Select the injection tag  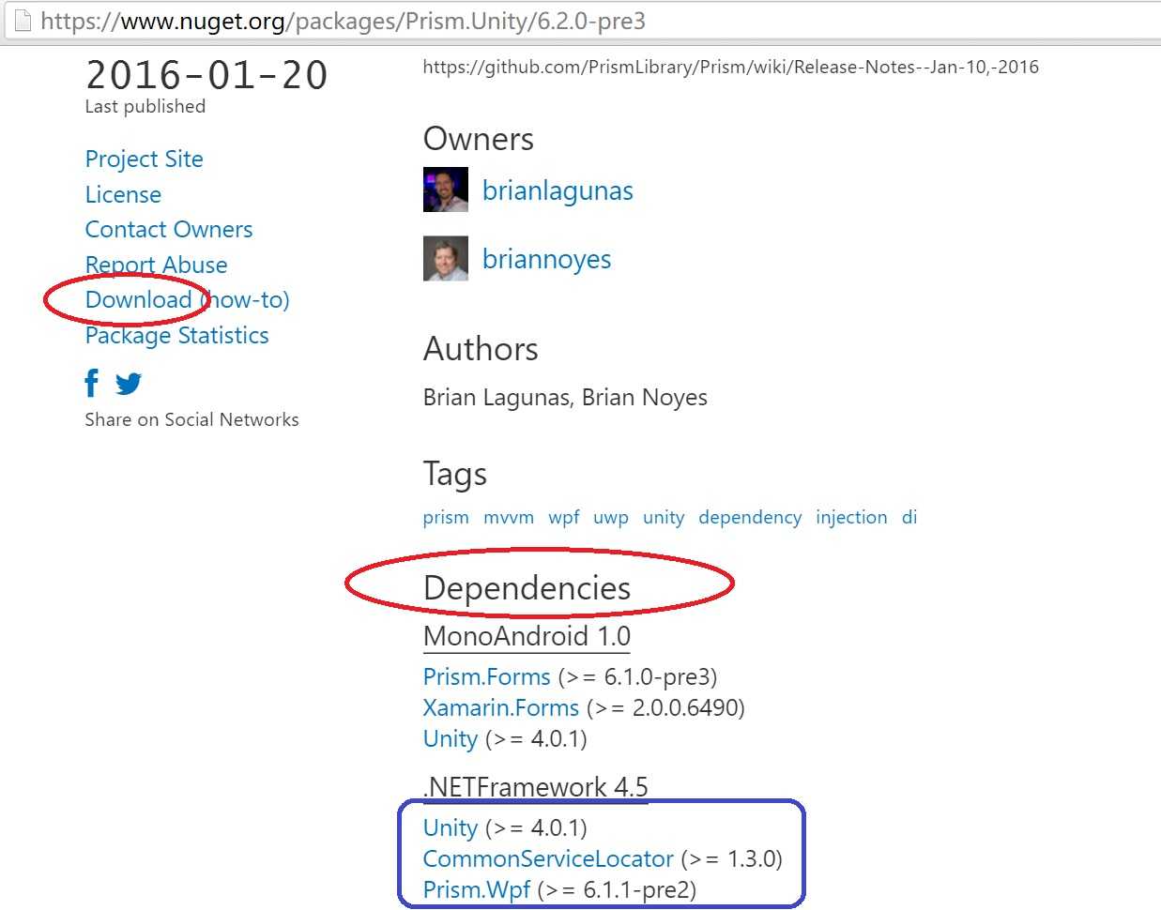pos(851,517)
